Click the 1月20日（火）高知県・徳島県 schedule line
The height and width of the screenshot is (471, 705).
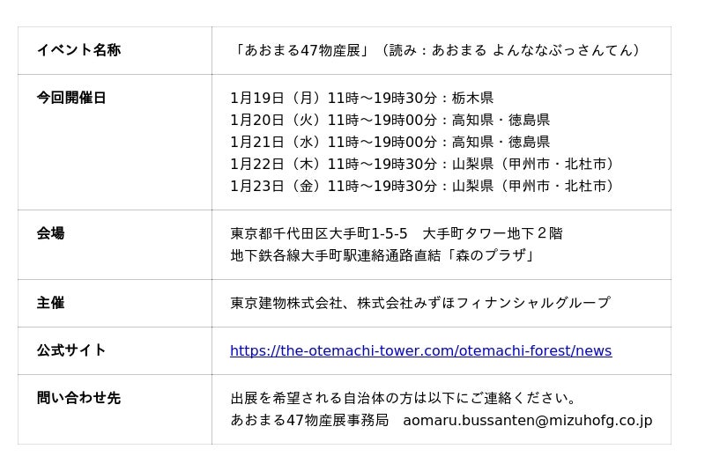coord(390,120)
